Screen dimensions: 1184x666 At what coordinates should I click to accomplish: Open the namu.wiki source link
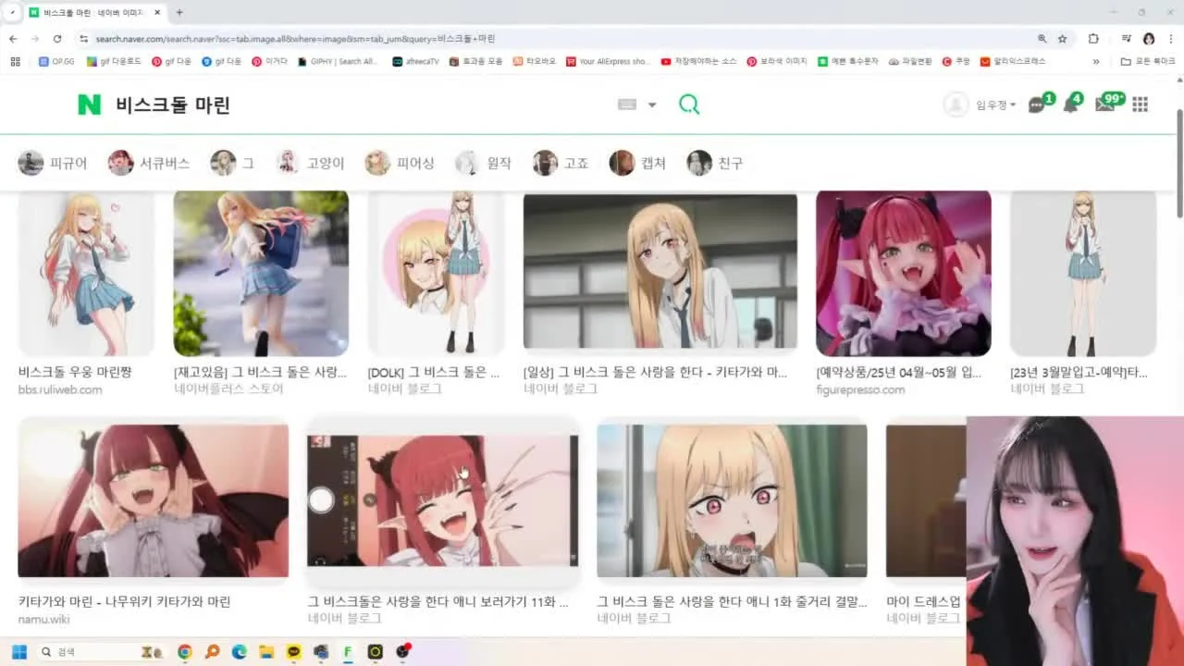tap(43, 619)
